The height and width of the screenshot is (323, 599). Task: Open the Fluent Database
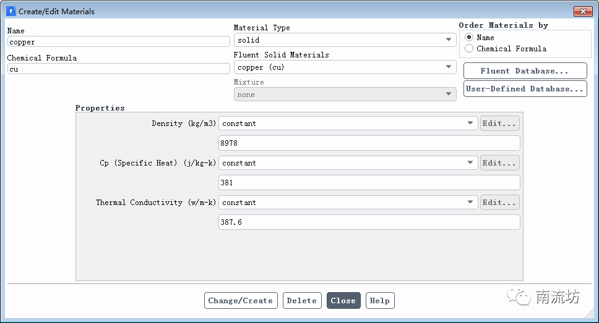525,71
